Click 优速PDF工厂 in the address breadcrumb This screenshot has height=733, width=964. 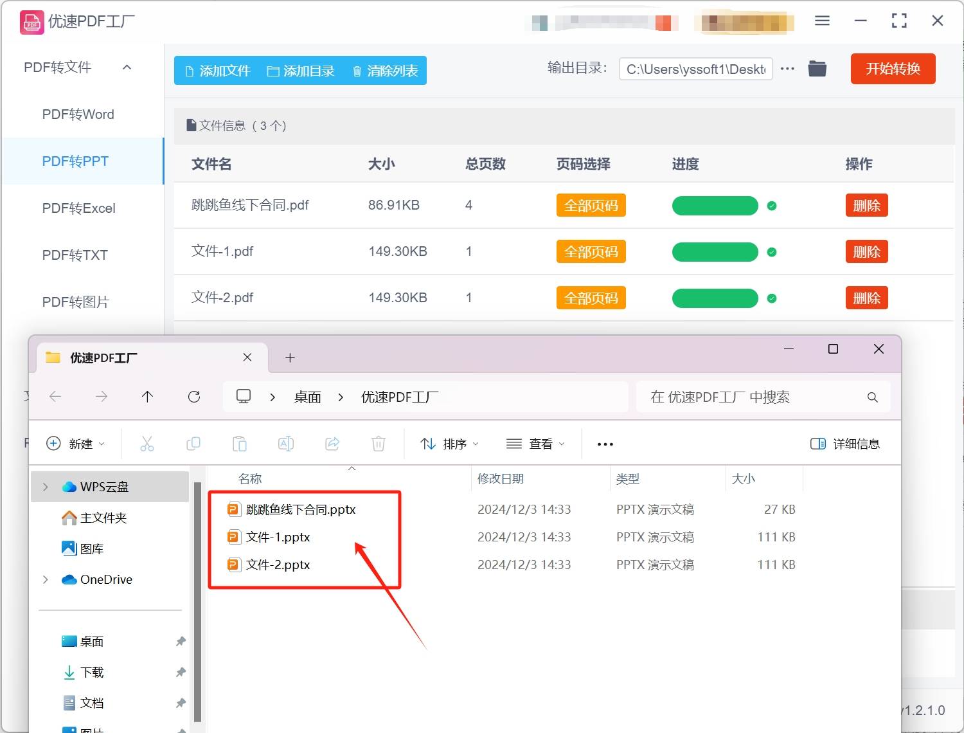(400, 397)
